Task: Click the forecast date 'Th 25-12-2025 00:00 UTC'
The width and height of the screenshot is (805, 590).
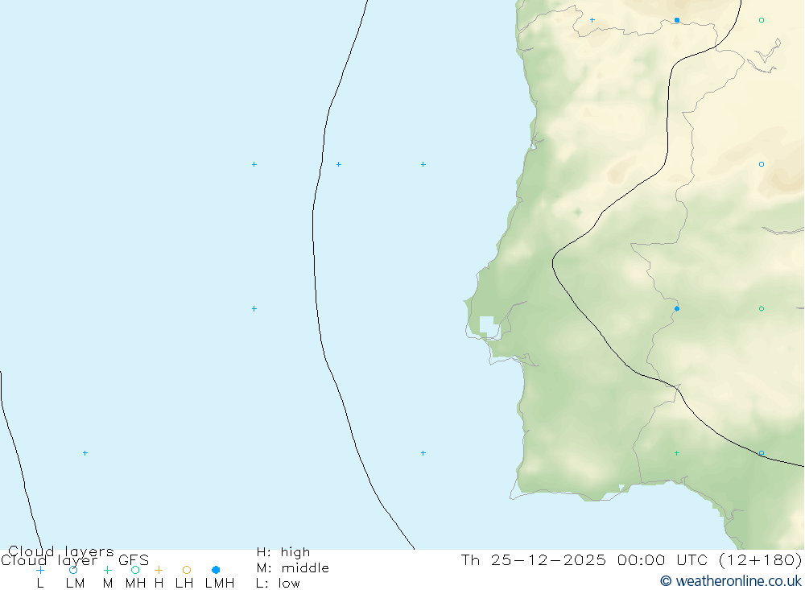Action: [x=584, y=559]
